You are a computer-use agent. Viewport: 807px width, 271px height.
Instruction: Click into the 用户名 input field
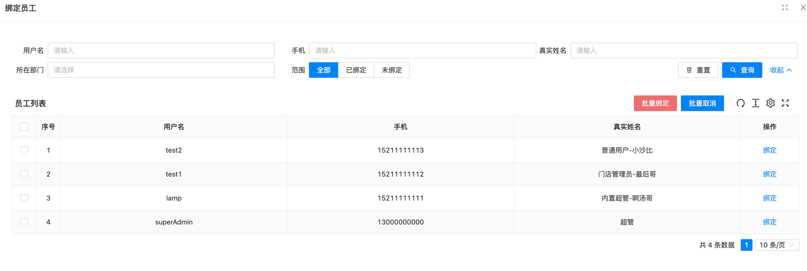click(x=161, y=50)
